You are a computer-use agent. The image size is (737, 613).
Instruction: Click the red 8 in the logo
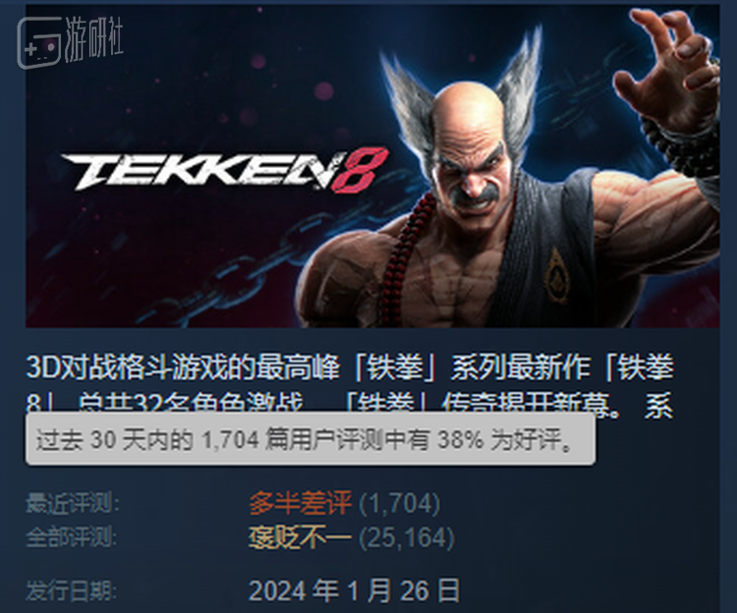[x=361, y=170]
